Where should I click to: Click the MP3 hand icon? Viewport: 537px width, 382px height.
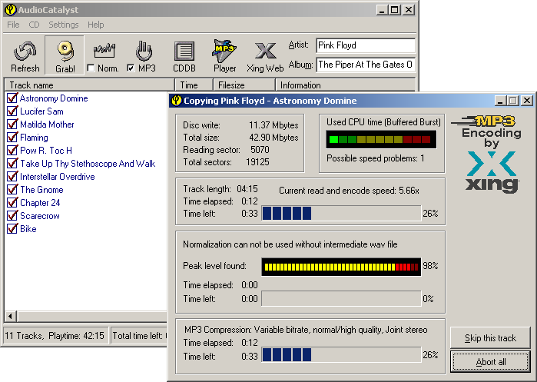coord(144,51)
